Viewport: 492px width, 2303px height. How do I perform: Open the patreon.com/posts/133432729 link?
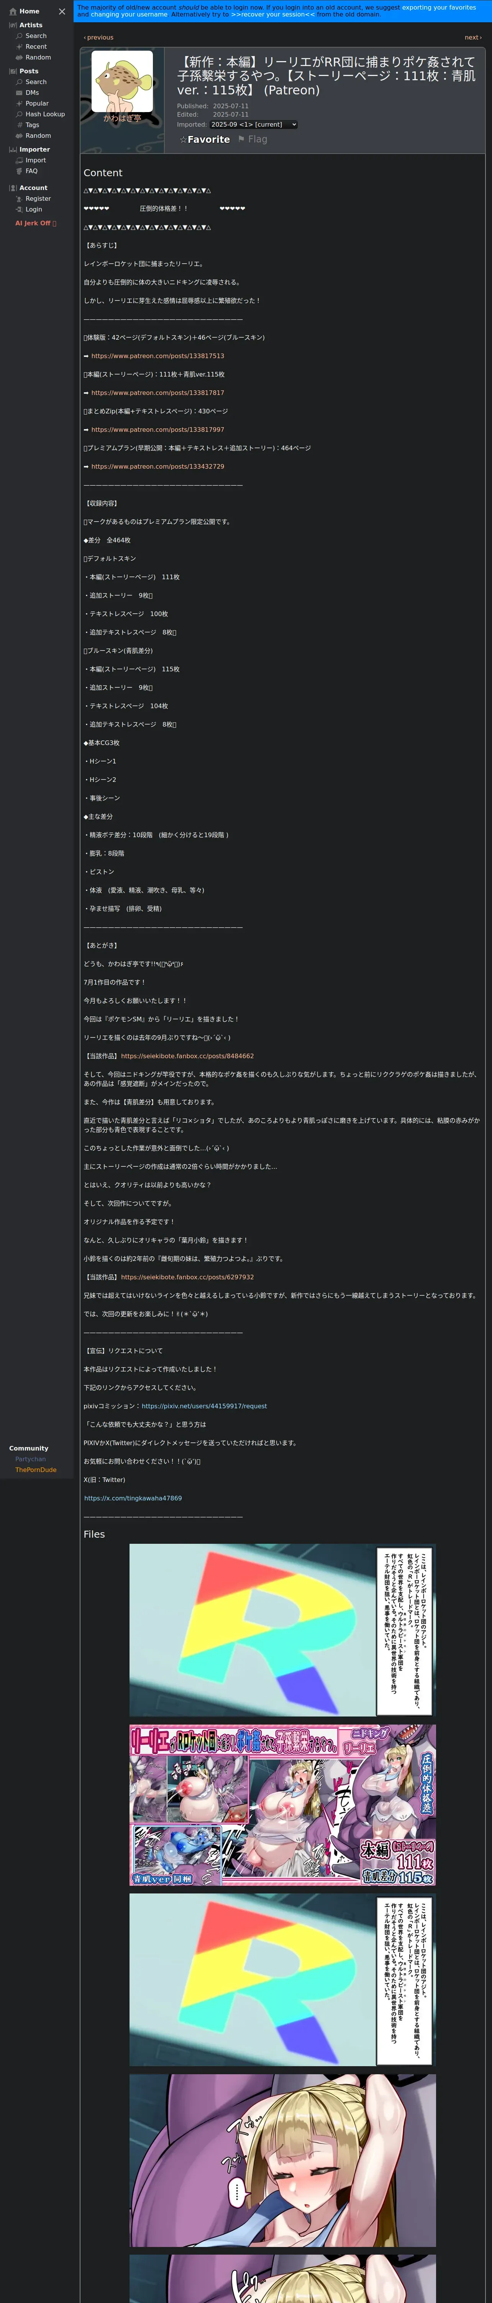coord(157,467)
